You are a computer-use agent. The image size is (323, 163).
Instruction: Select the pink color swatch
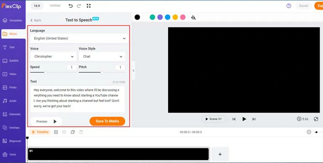click(x=183, y=17)
